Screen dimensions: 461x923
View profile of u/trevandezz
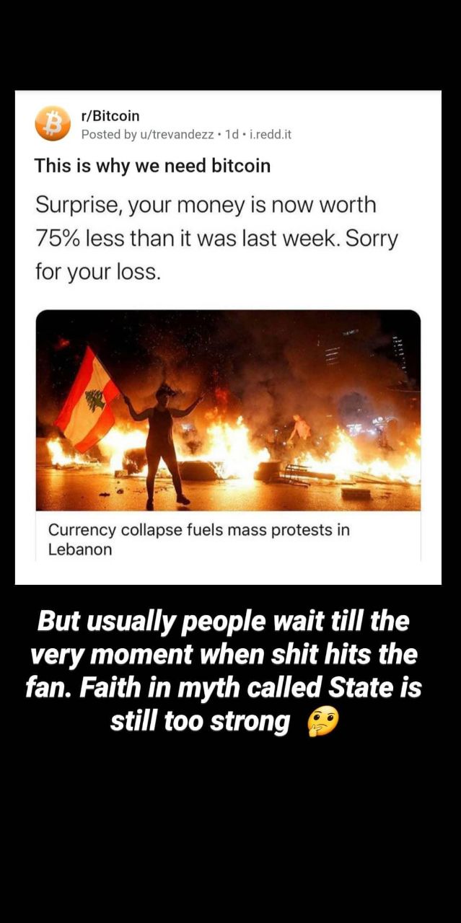pos(177,134)
